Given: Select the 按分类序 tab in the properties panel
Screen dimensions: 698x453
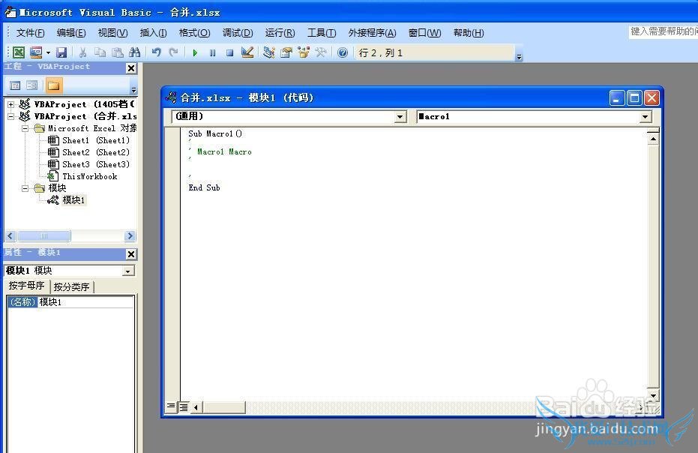Looking at the screenshot, I should coord(72,286).
